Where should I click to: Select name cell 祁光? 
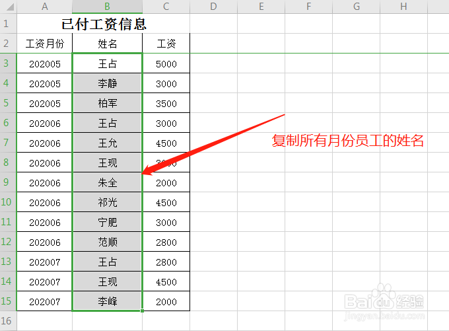[107, 202]
